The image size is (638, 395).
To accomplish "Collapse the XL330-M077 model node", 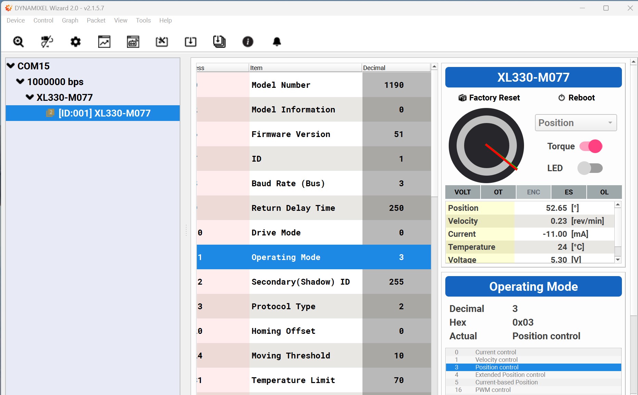I will click(30, 97).
